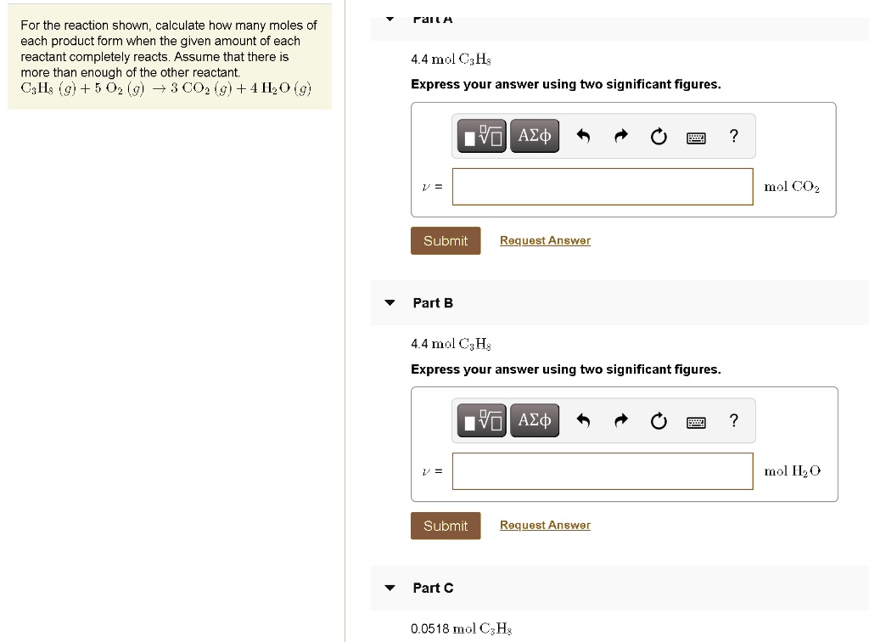The height and width of the screenshot is (642, 869).
Task: Undo the entry in Part B
Action: [x=583, y=420]
